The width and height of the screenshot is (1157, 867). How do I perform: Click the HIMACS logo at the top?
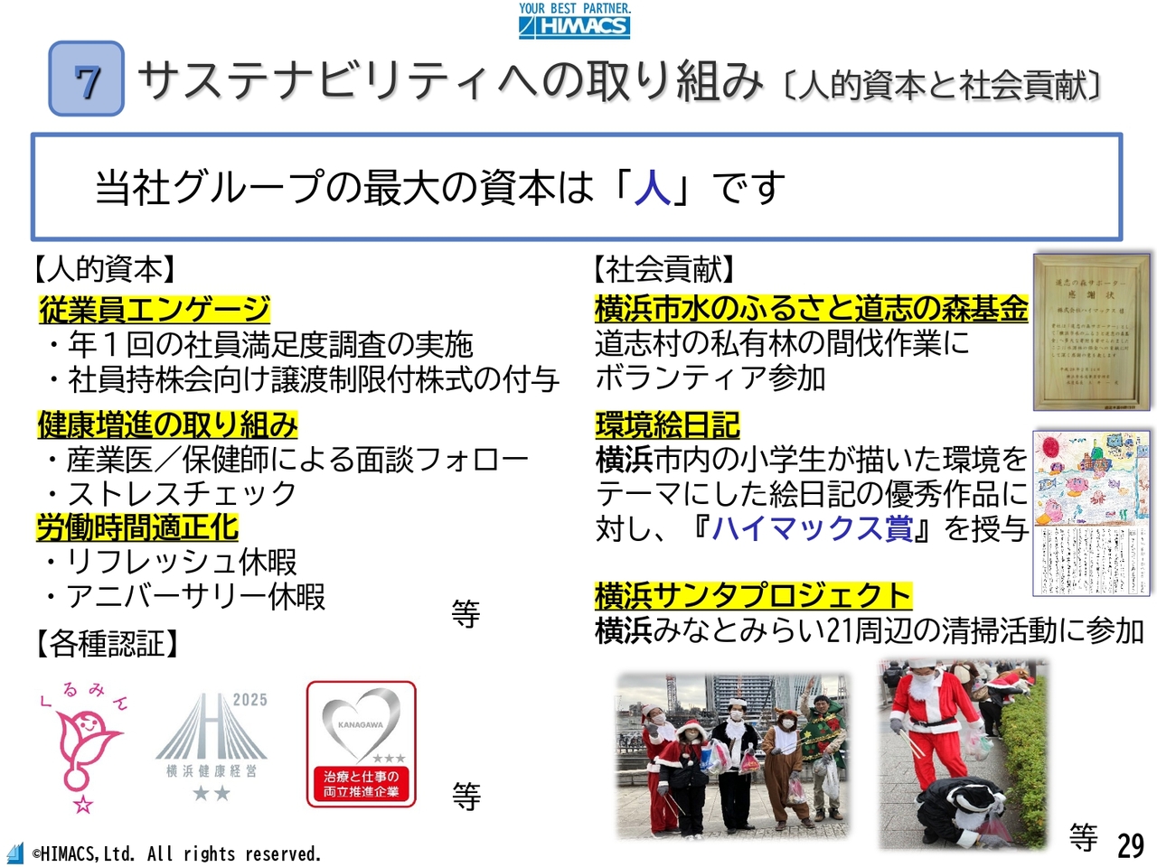[x=574, y=21]
